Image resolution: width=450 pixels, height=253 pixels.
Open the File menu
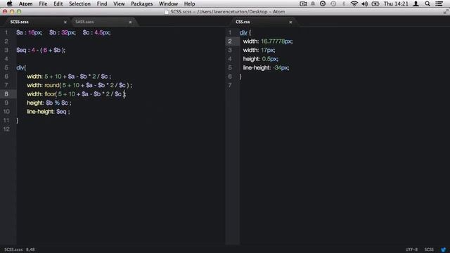tap(43, 4)
